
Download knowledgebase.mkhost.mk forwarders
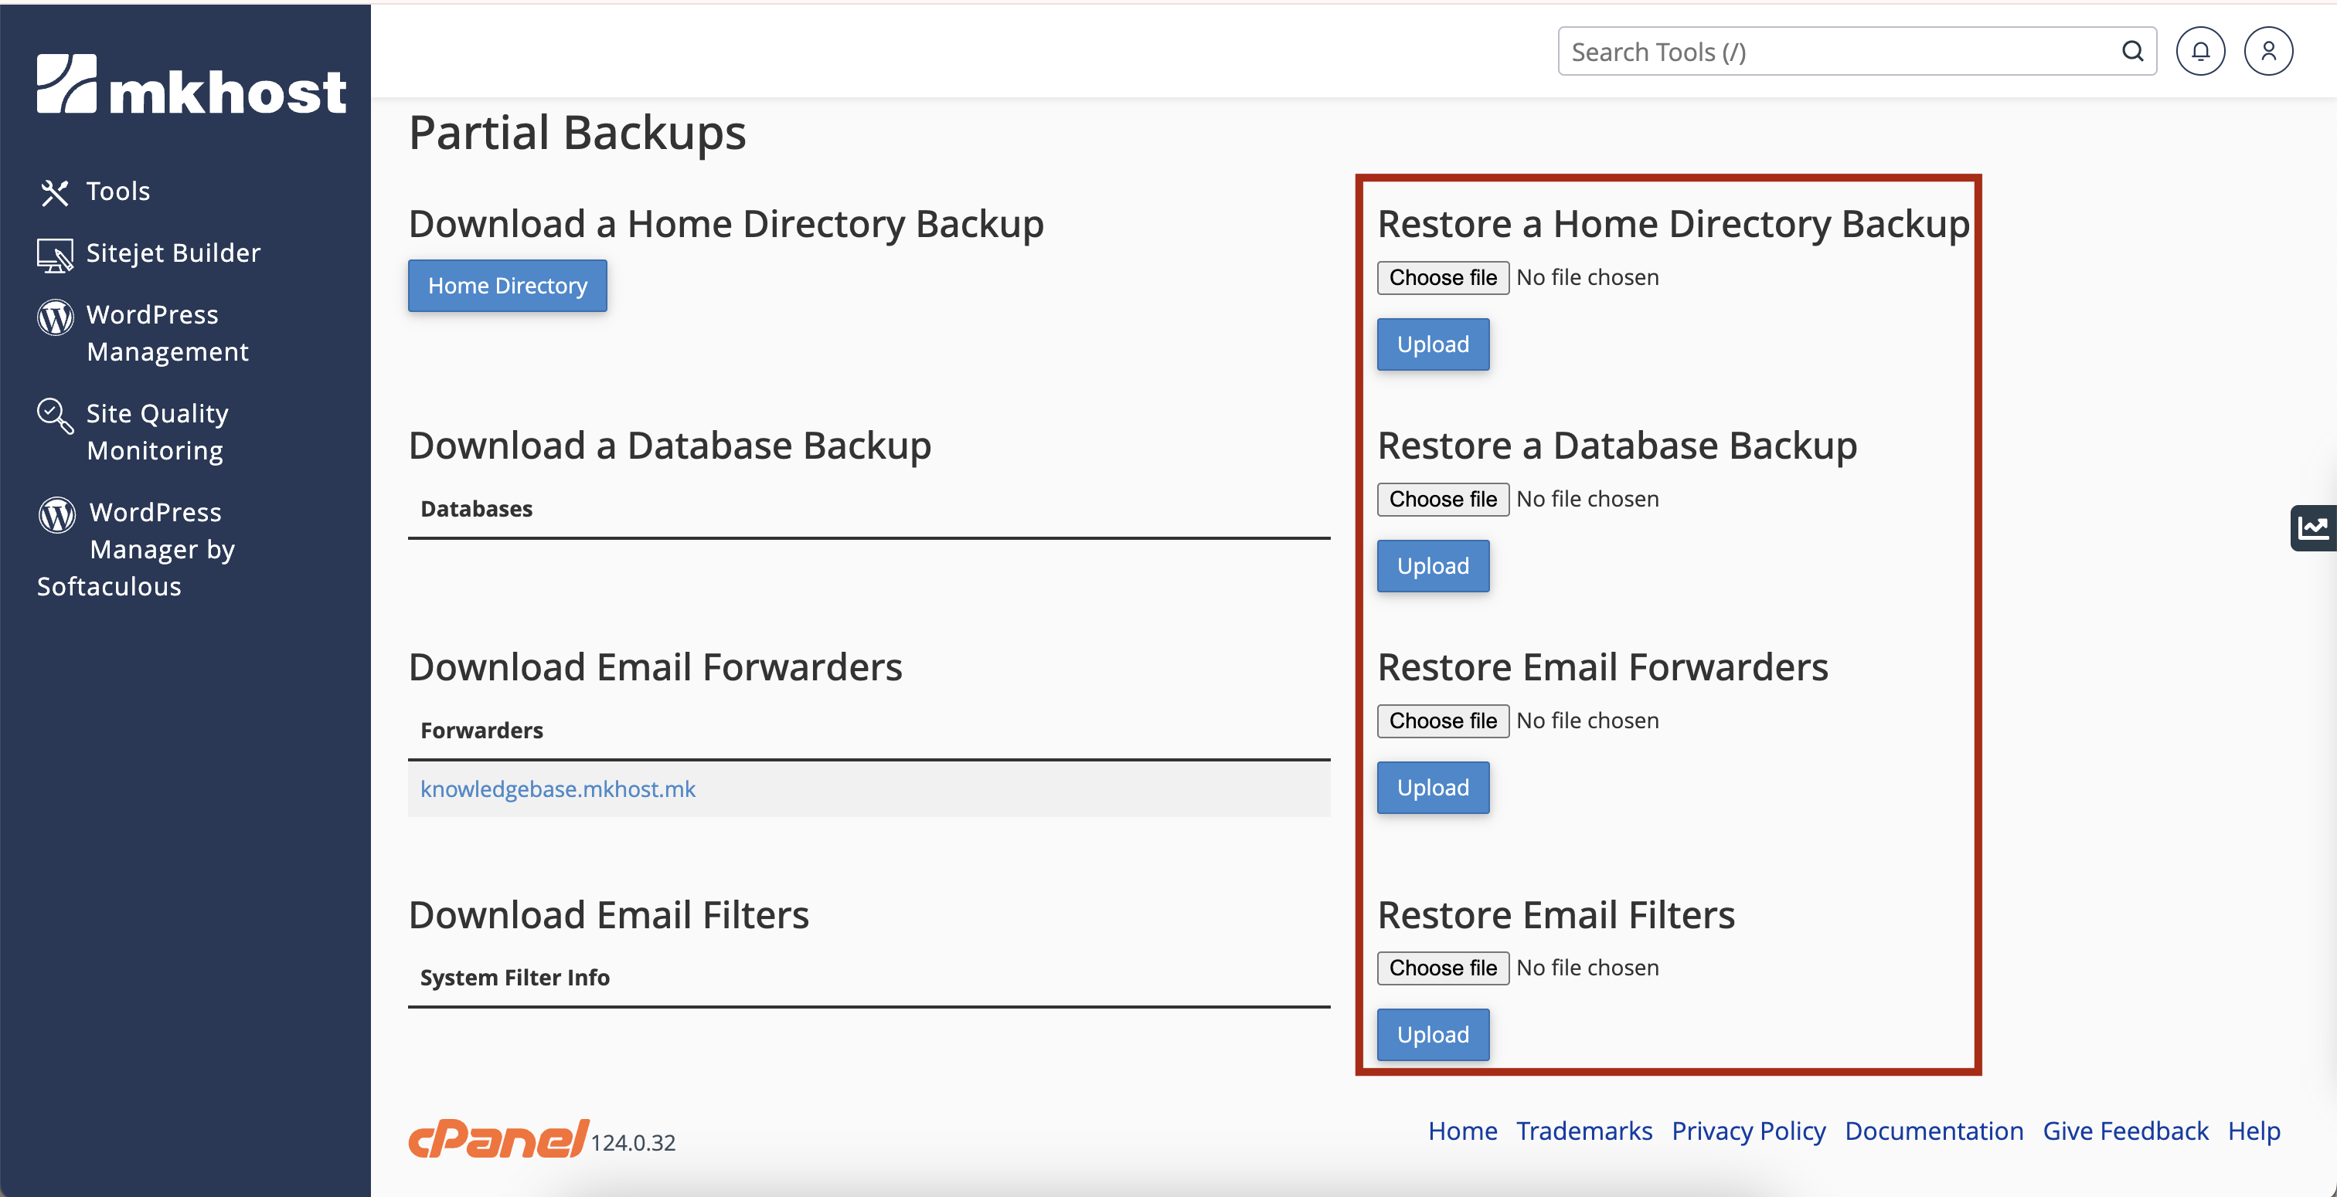(557, 789)
